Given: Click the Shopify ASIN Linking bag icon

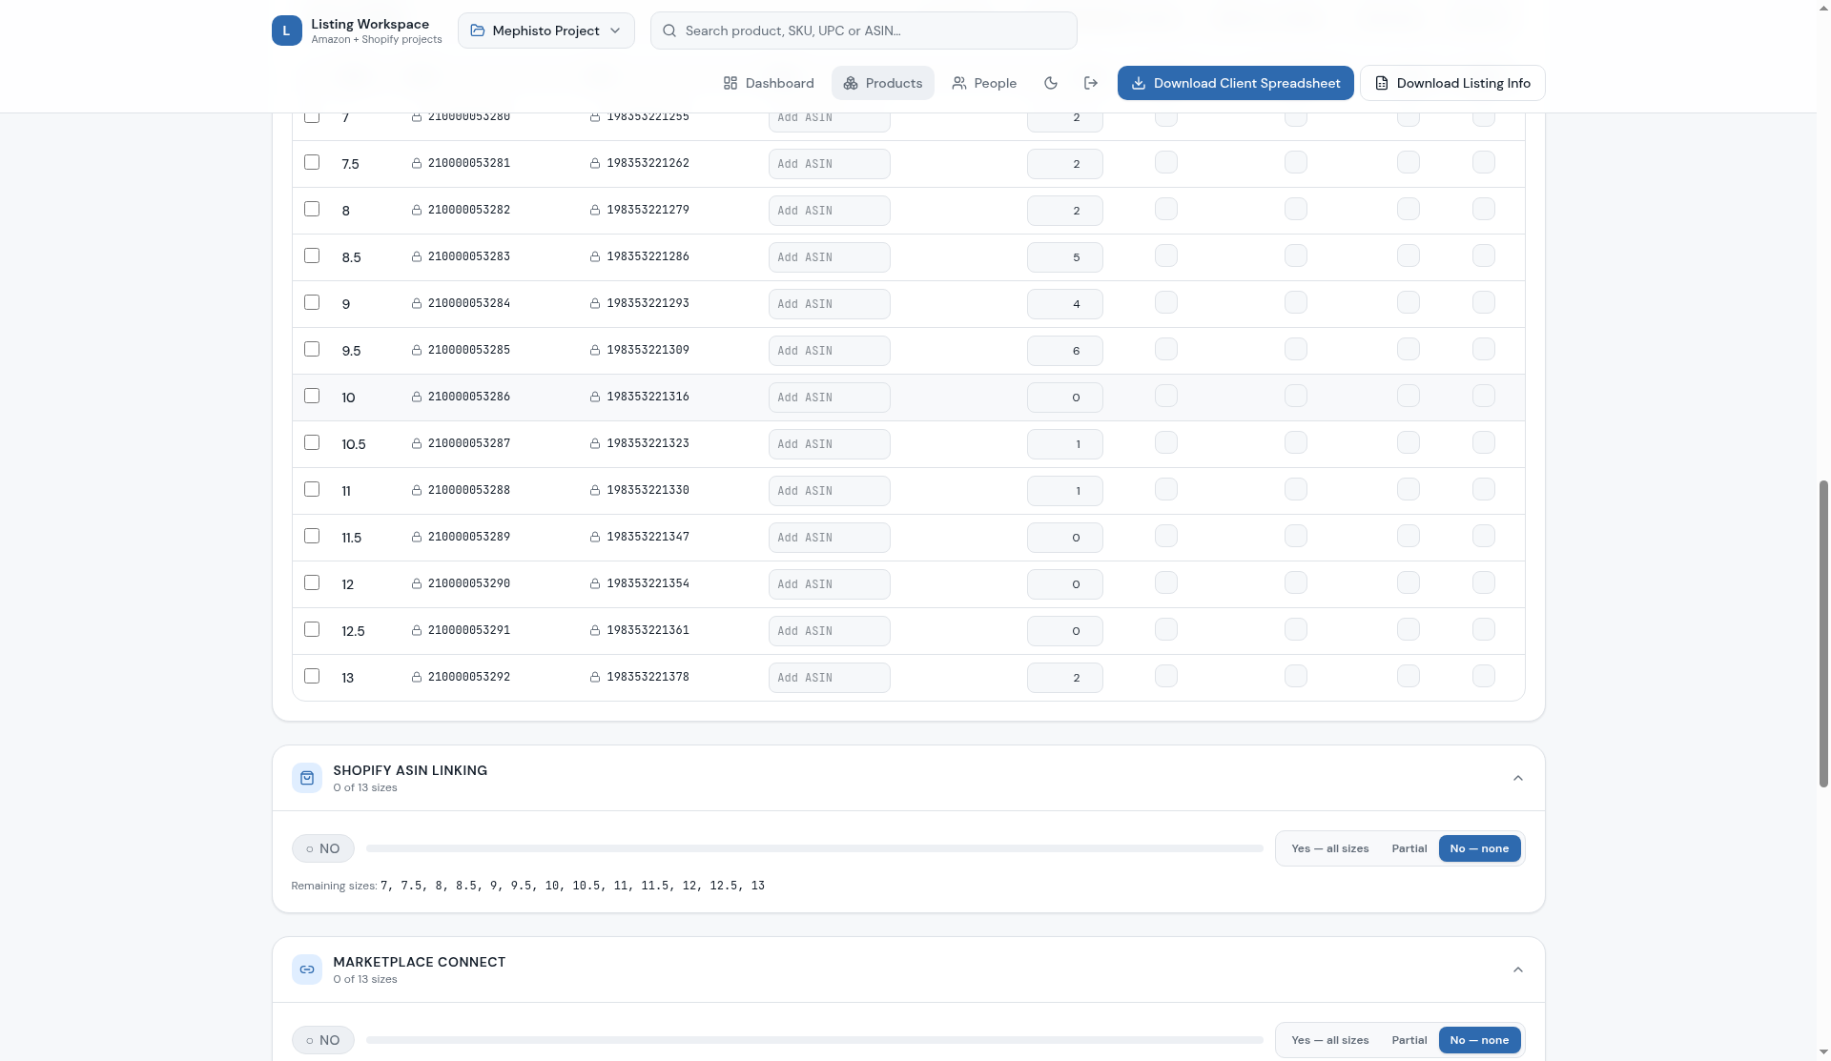Looking at the screenshot, I should [x=307, y=778].
